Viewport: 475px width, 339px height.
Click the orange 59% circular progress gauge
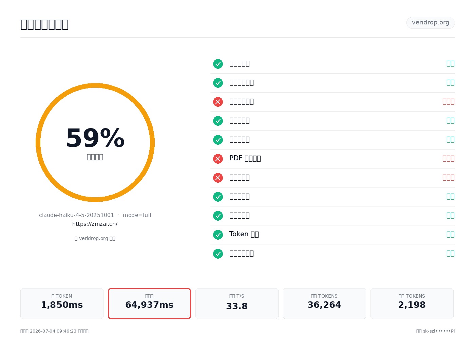[95, 142]
